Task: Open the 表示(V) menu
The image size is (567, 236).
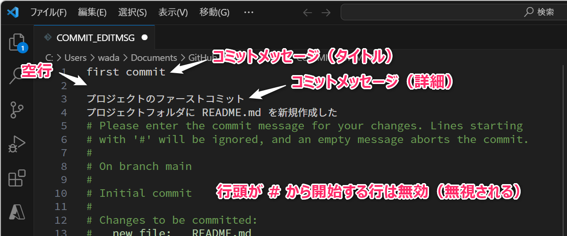Action: 173,12
